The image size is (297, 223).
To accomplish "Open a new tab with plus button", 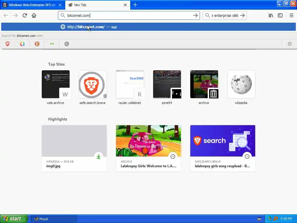I will click(x=135, y=5).
